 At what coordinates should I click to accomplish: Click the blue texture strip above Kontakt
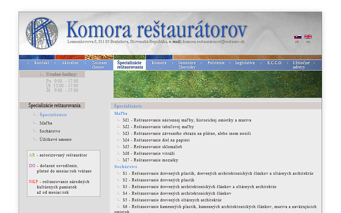pos(37,58)
